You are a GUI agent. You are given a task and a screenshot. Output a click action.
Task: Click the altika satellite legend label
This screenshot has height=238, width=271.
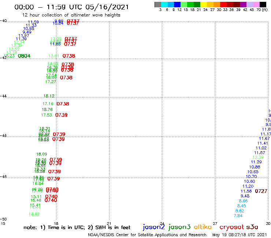(203, 227)
